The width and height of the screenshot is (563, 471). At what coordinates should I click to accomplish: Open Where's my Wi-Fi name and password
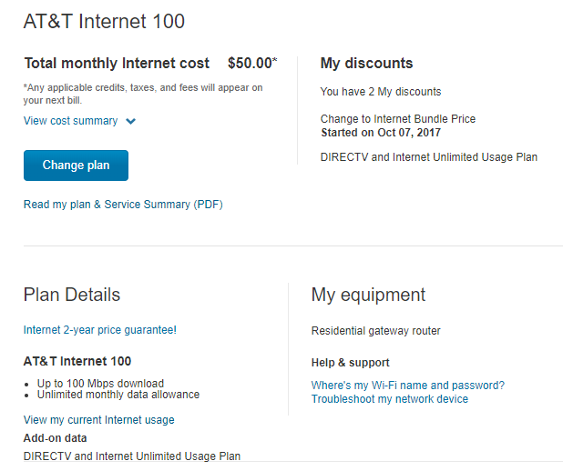(x=407, y=386)
